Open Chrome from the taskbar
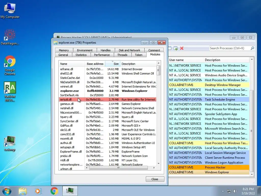The width and height of the screenshot is (261, 196). [54, 191]
